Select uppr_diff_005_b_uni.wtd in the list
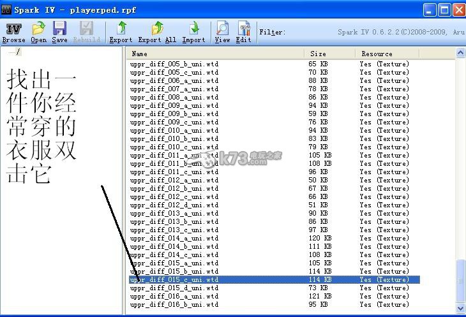Screen dimensions: 466x317 pos(174,64)
